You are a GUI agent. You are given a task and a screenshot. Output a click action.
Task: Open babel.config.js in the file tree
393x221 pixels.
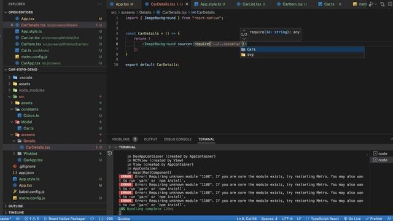tap(31, 192)
